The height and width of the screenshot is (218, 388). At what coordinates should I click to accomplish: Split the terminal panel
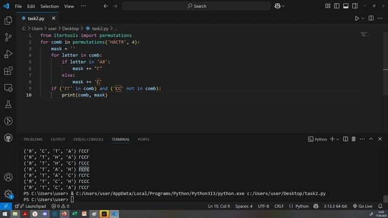(346, 139)
